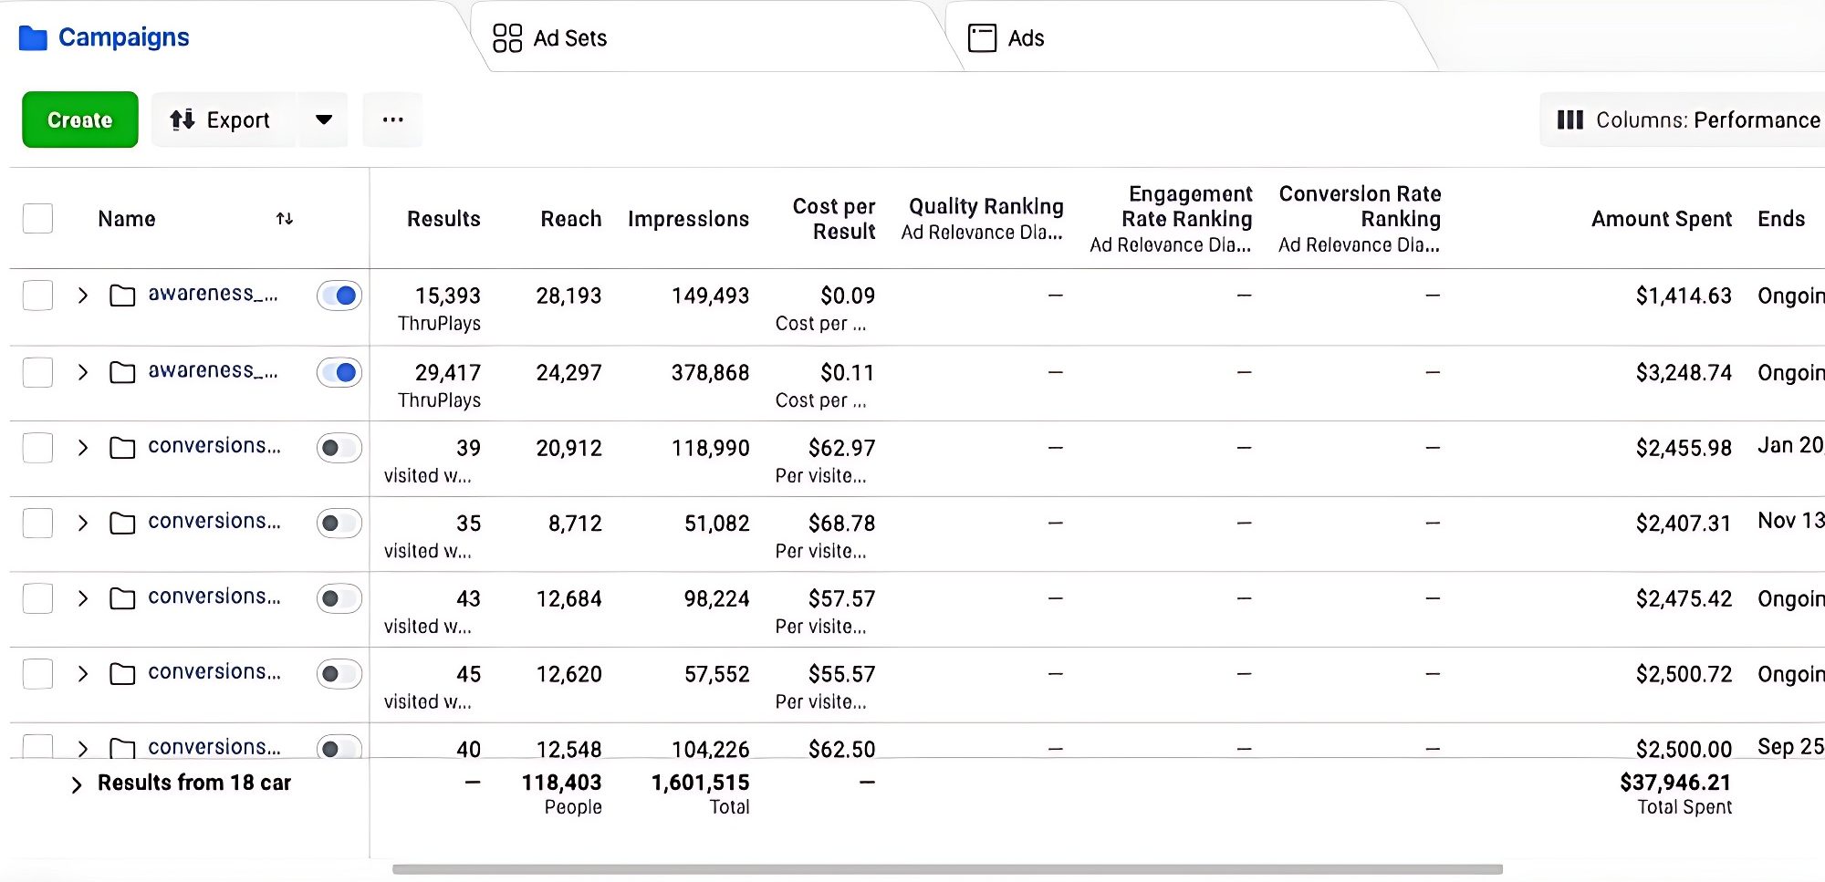Click the Ads window icon
The height and width of the screenshot is (882, 1825).
point(982,38)
